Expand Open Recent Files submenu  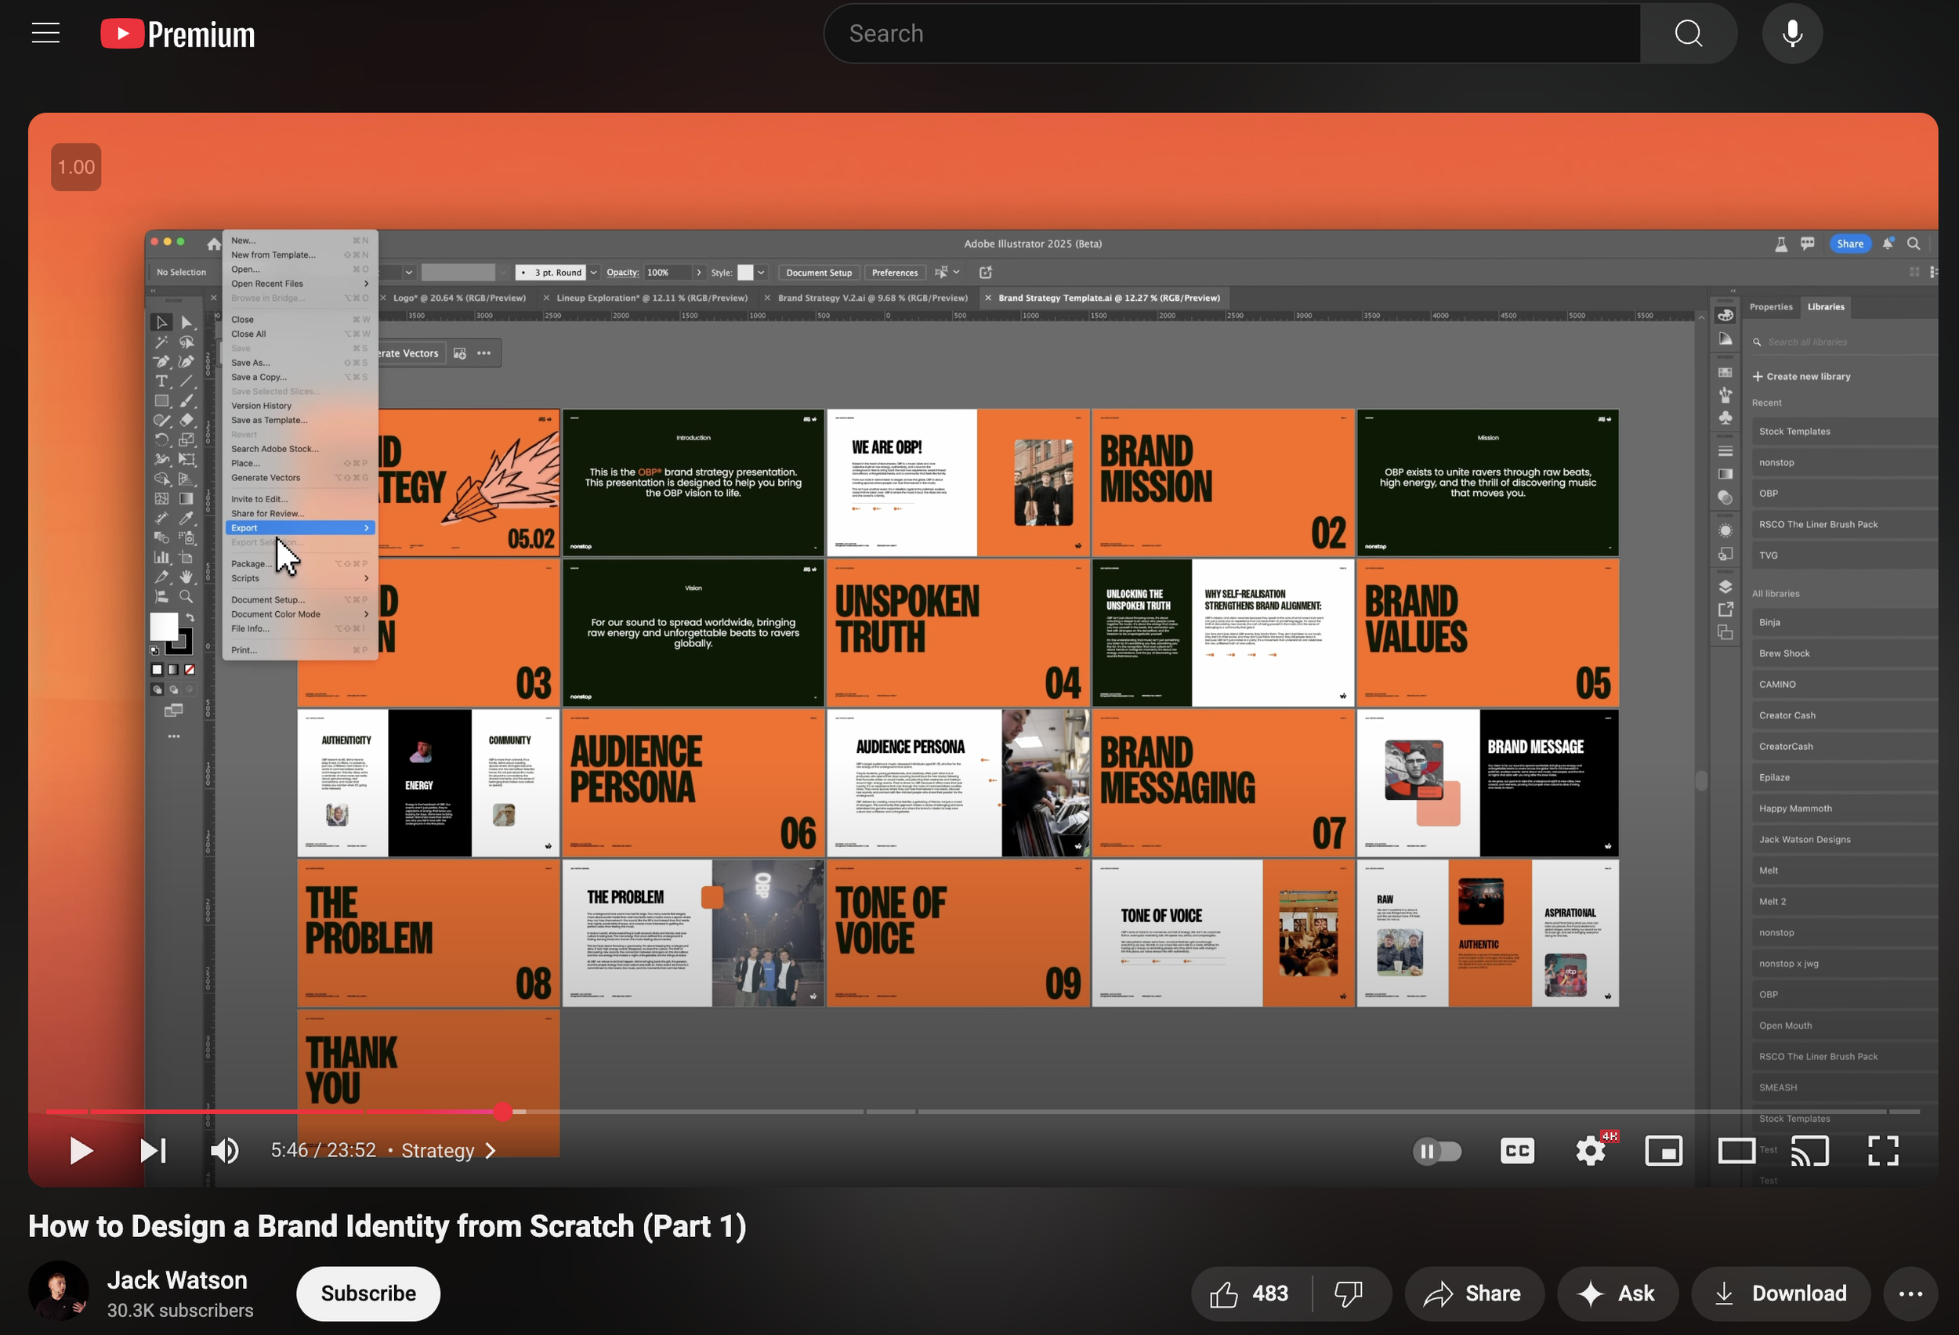point(300,283)
